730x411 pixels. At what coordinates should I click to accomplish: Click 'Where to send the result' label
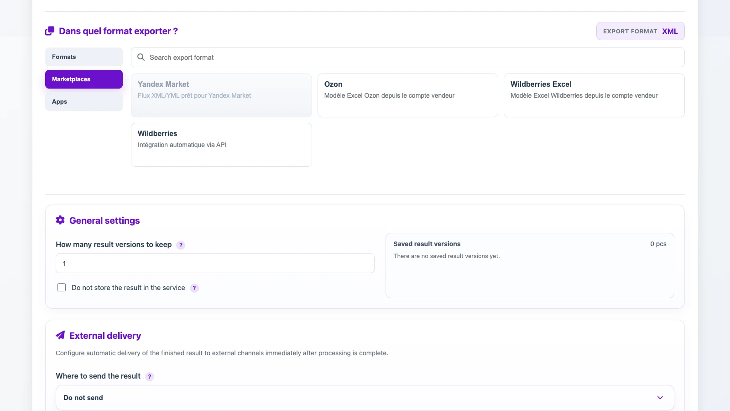[x=98, y=376]
